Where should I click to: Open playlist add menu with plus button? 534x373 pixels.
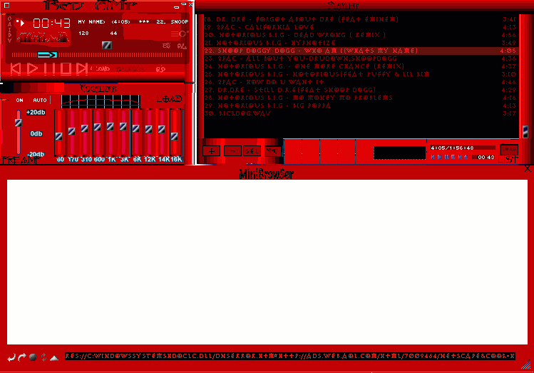pyautogui.click(x=212, y=151)
